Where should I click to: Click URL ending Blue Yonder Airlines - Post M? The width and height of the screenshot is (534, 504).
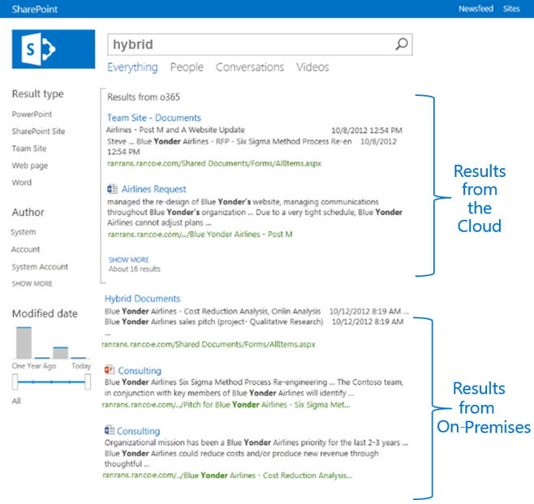tap(200, 235)
